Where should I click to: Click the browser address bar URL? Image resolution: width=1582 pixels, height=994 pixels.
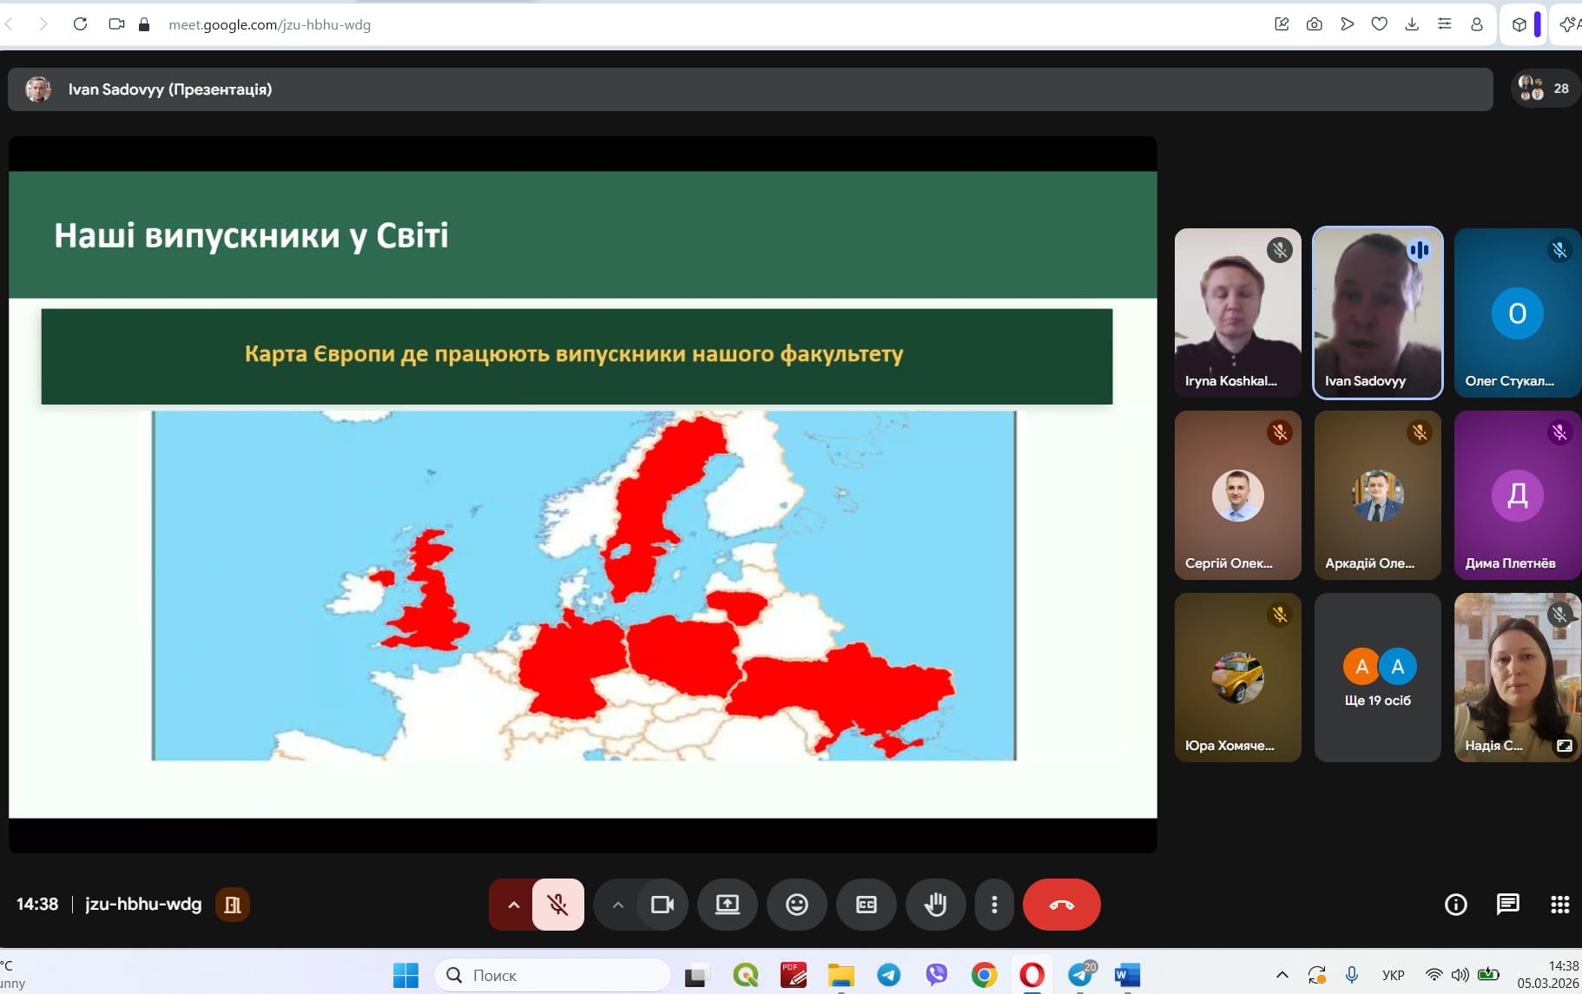point(270,24)
